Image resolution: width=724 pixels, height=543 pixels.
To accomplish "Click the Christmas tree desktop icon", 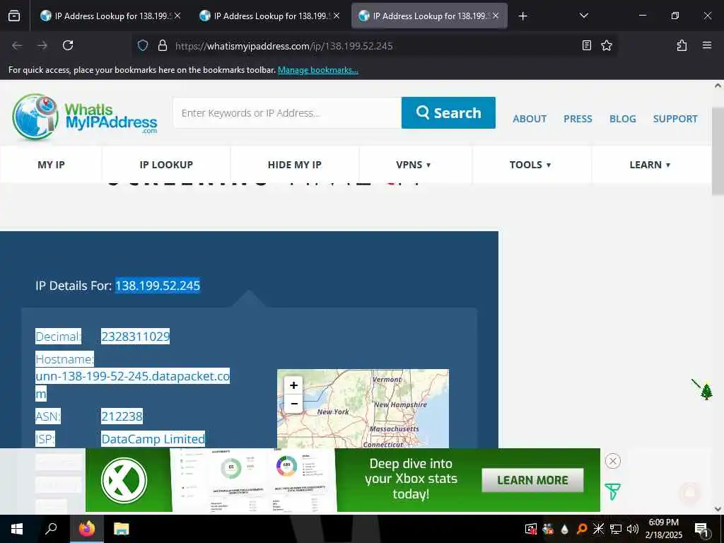I will coord(706,391).
